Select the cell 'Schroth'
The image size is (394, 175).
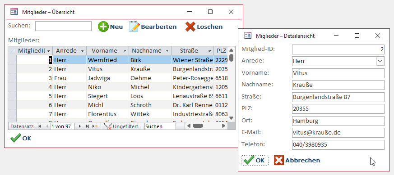150,105
